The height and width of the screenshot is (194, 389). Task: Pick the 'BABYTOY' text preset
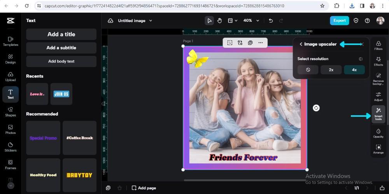coord(79,175)
